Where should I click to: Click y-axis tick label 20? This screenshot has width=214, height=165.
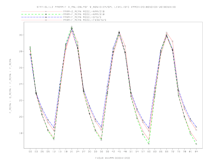coord(21,117)
